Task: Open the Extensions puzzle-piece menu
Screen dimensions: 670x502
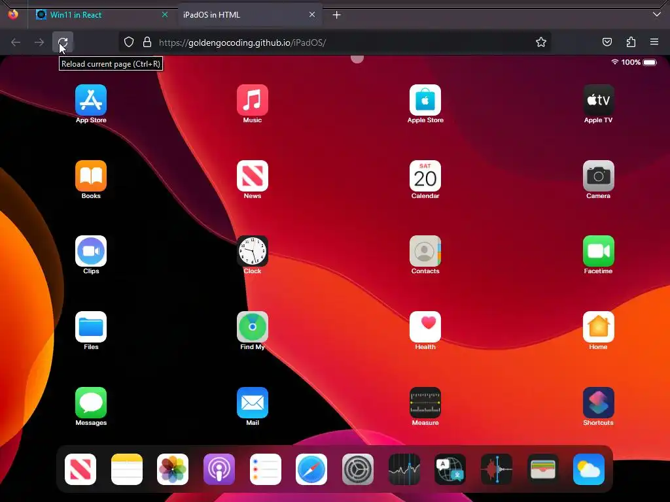Action: [x=631, y=42]
